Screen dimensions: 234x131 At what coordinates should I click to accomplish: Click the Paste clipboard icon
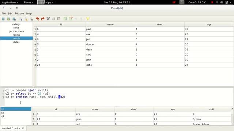[x=59, y=19]
